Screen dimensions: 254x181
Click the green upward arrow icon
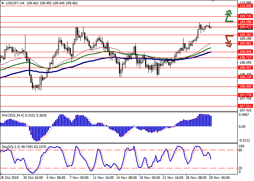[228, 15]
